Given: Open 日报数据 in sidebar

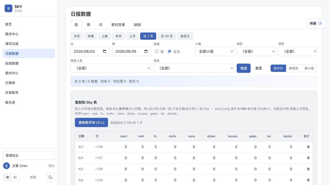Looking at the screenshot, I should click(29, 54).
